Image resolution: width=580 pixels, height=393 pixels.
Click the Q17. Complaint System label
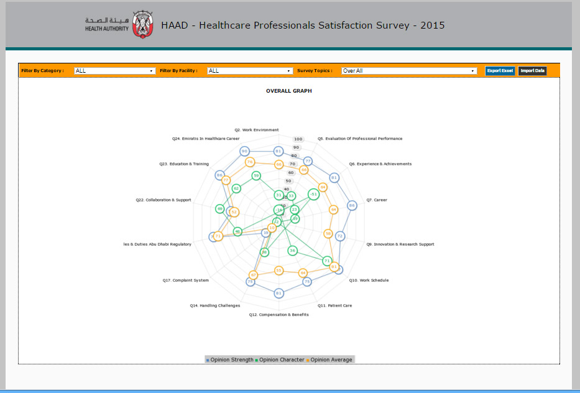coord(186,280)
